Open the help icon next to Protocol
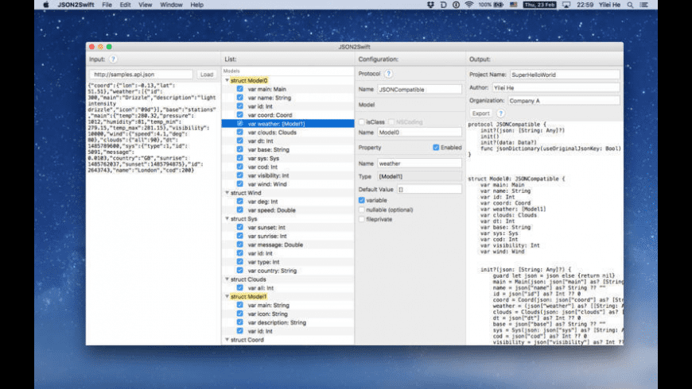 click(388, 74)
